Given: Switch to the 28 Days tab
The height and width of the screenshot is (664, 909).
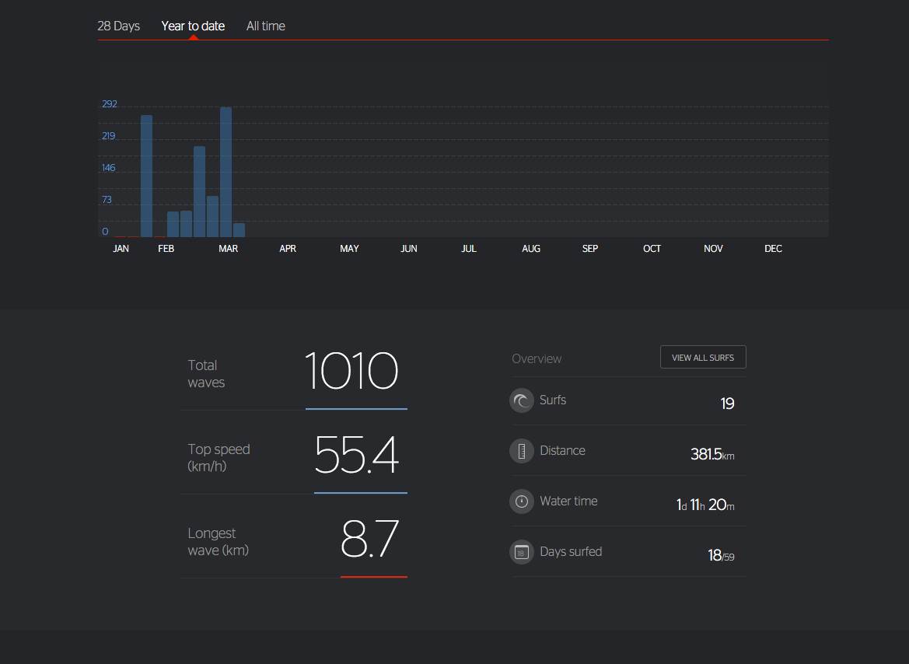Looking at the screenshot, I should pyautogui.click(x=118, y=26).
